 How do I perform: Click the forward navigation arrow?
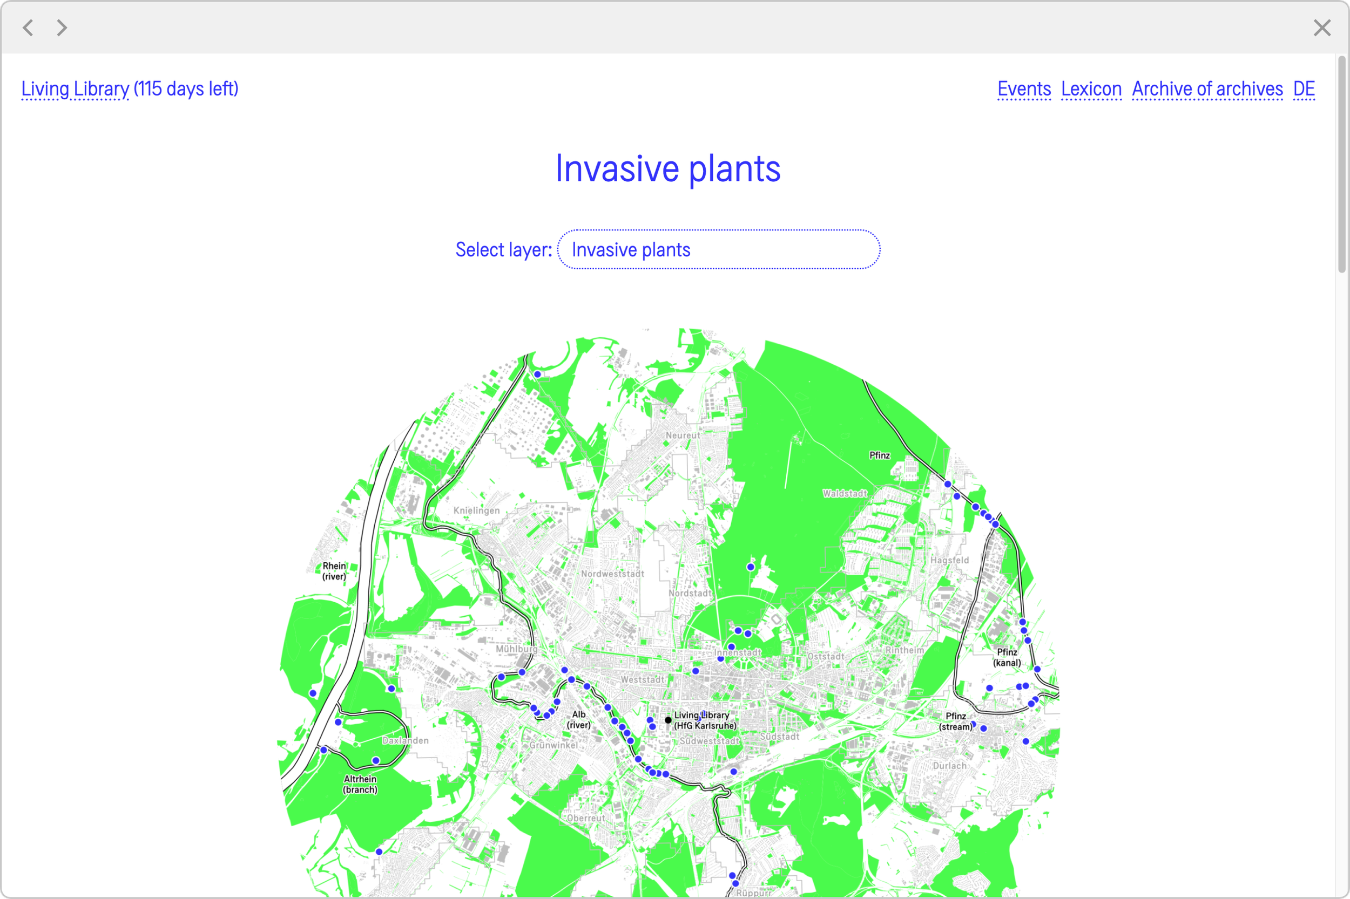click(x=62, y=28)
